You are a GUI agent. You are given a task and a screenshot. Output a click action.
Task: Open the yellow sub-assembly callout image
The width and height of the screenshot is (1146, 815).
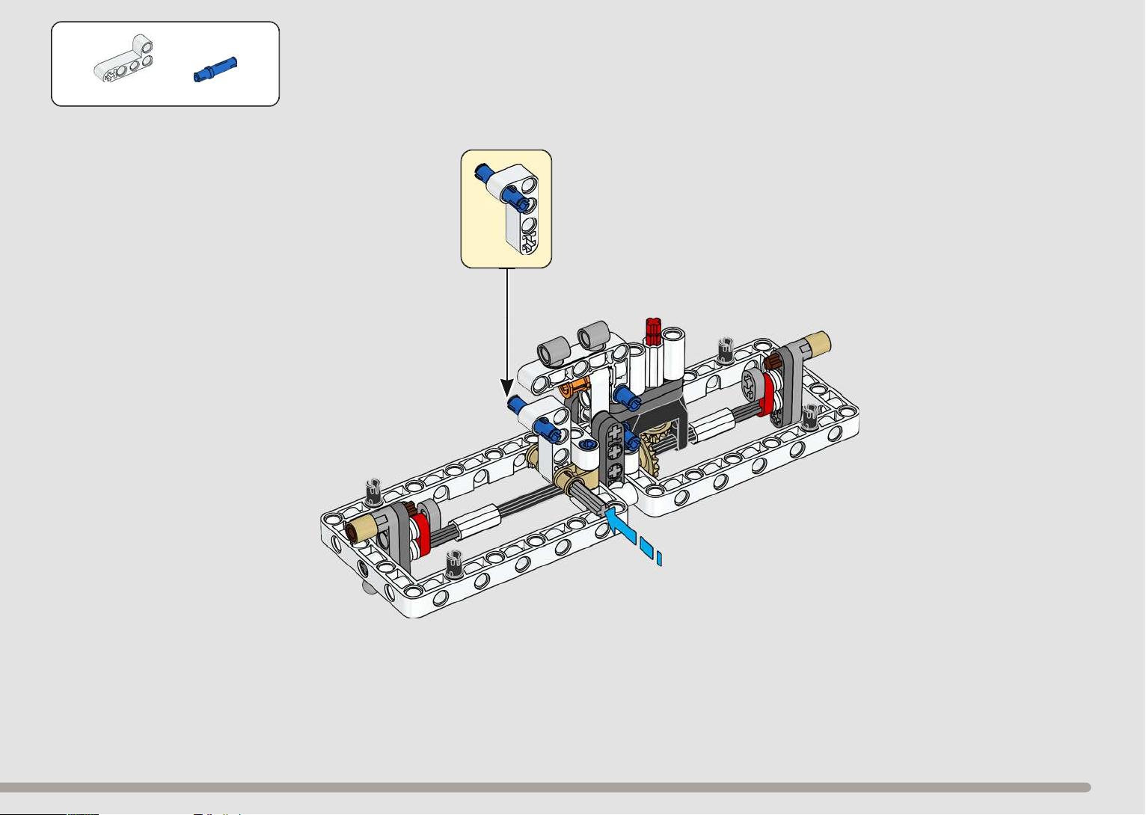[x=506, y=209]
